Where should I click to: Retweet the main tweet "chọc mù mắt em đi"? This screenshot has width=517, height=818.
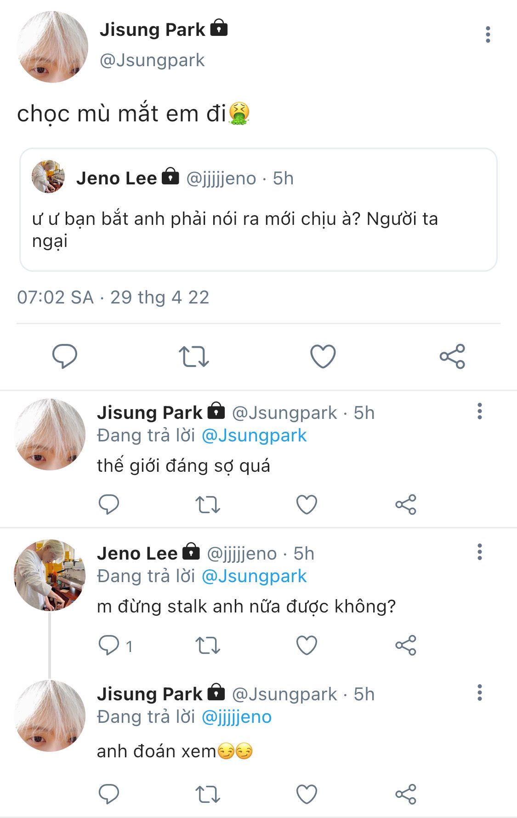point(193,356)
